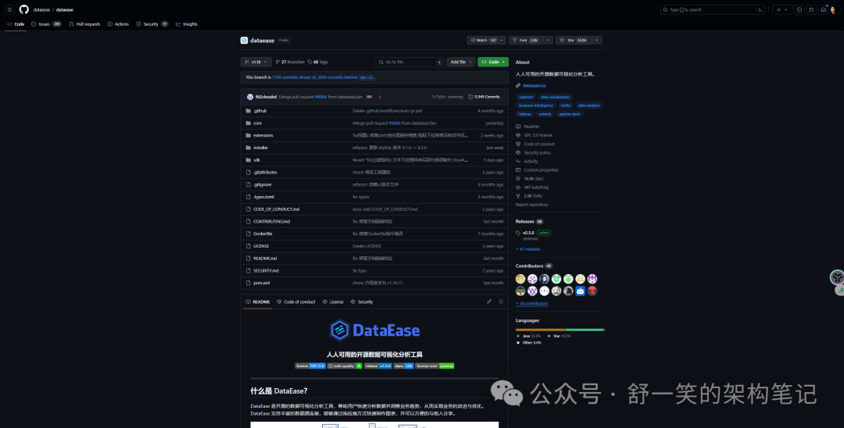Open the GPL-3.0 license sidebar link

click(538, 135)
